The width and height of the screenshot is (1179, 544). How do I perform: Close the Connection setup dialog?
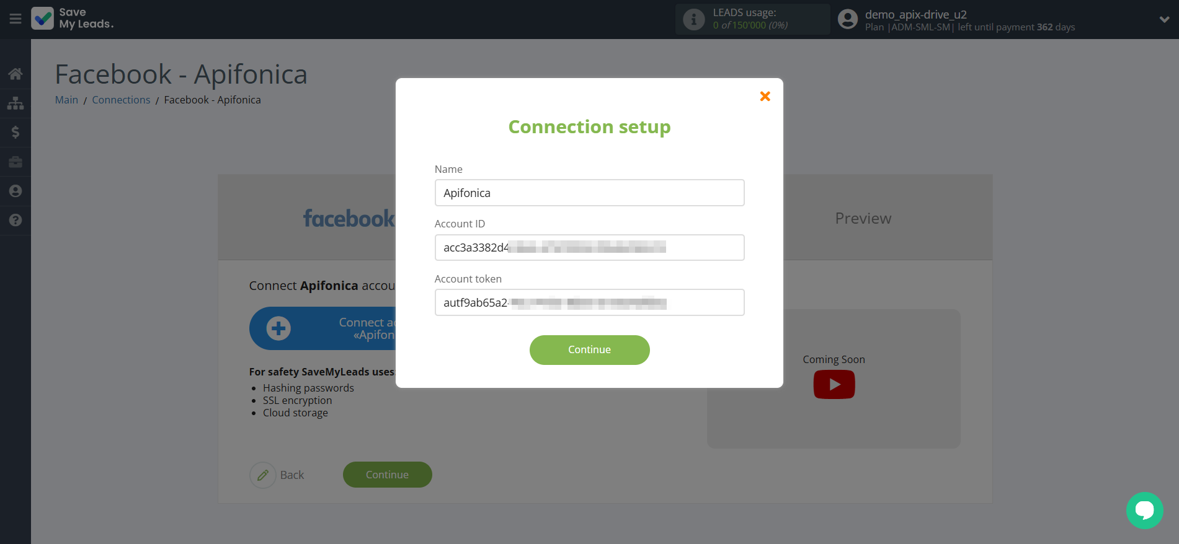point(765,96)
